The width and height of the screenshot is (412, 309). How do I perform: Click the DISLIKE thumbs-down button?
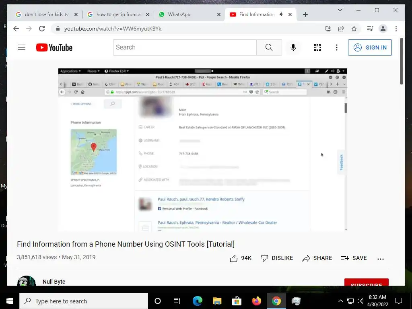pyautogui.click(x=277, y=258)
